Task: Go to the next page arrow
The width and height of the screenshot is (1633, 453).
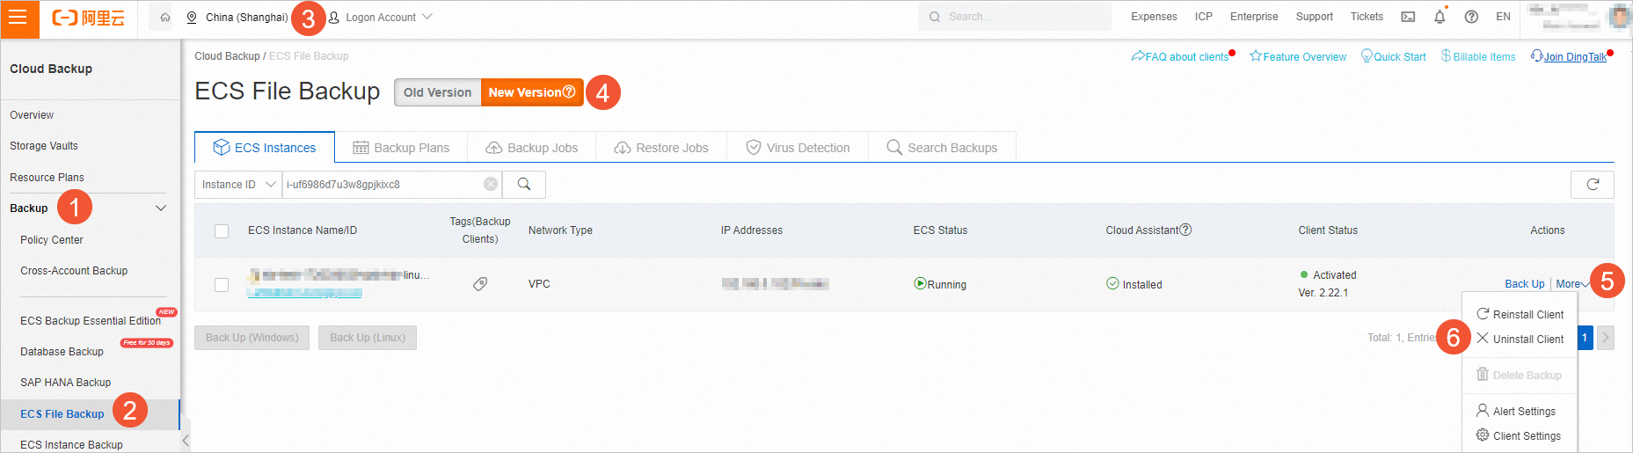Action: [x=1606, y=338]
